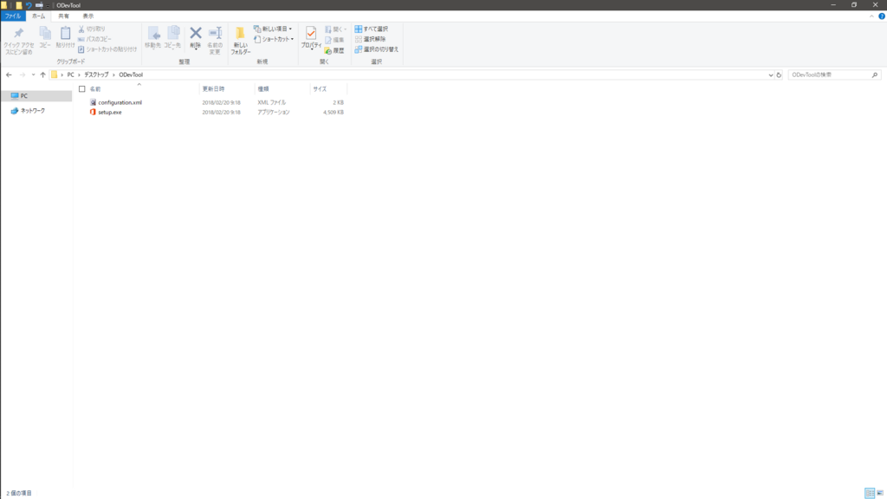Click the Copy to (コピー先) icon

click(173, 34)
